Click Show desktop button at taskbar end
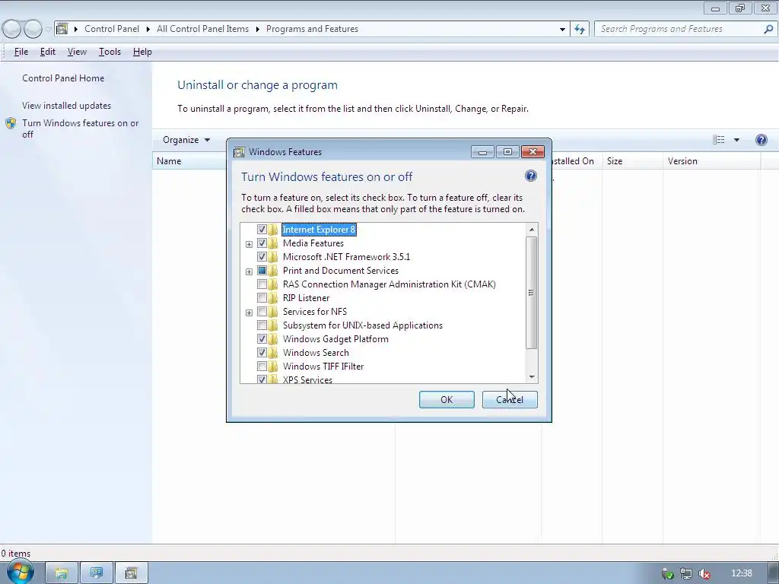This screenshot has width=779, height=584. click(x=774, y=573)
